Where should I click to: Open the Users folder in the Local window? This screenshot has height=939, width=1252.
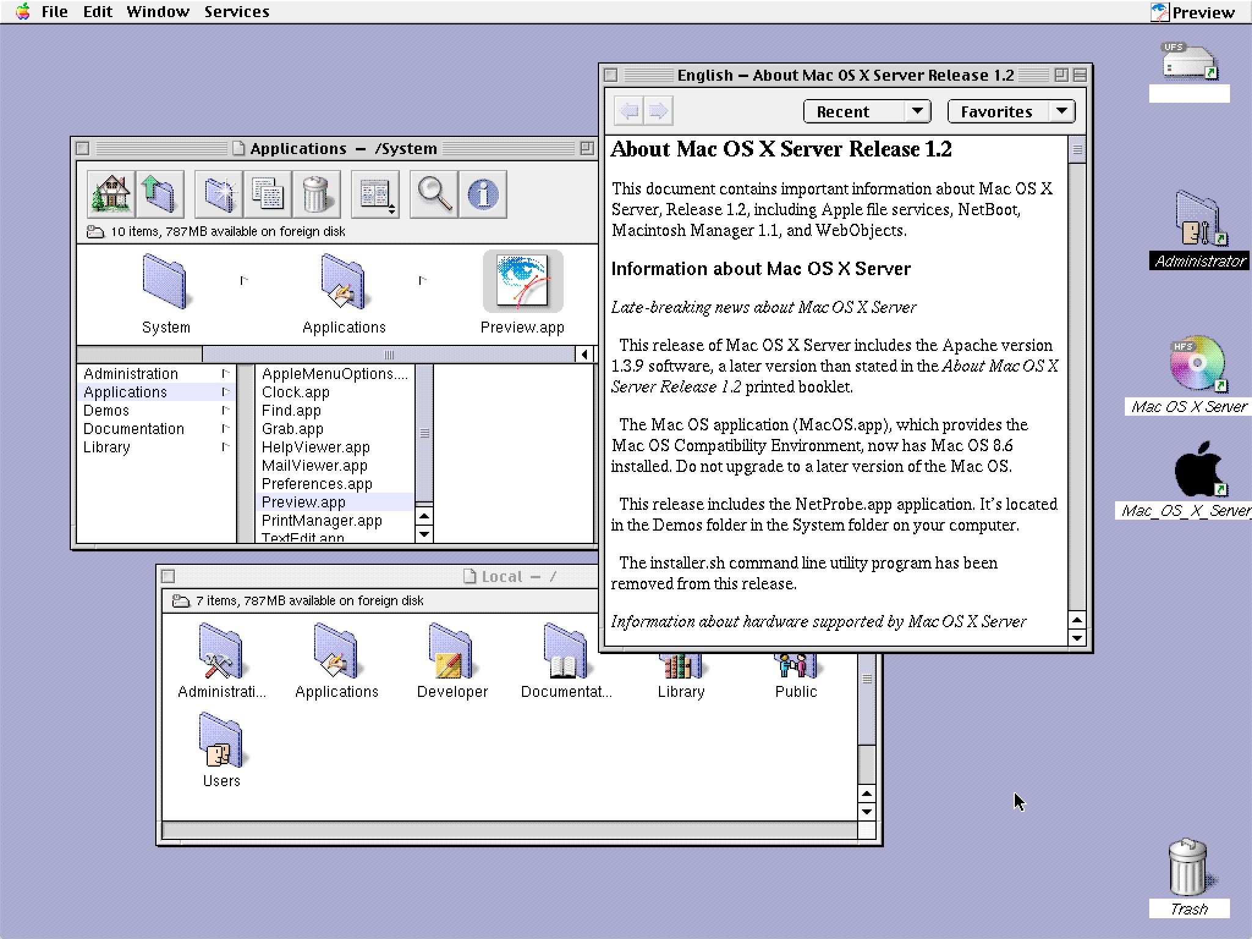(x=221, y=743)
